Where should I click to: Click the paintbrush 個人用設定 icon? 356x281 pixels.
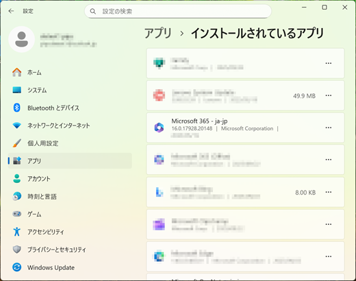click(16, 143)
